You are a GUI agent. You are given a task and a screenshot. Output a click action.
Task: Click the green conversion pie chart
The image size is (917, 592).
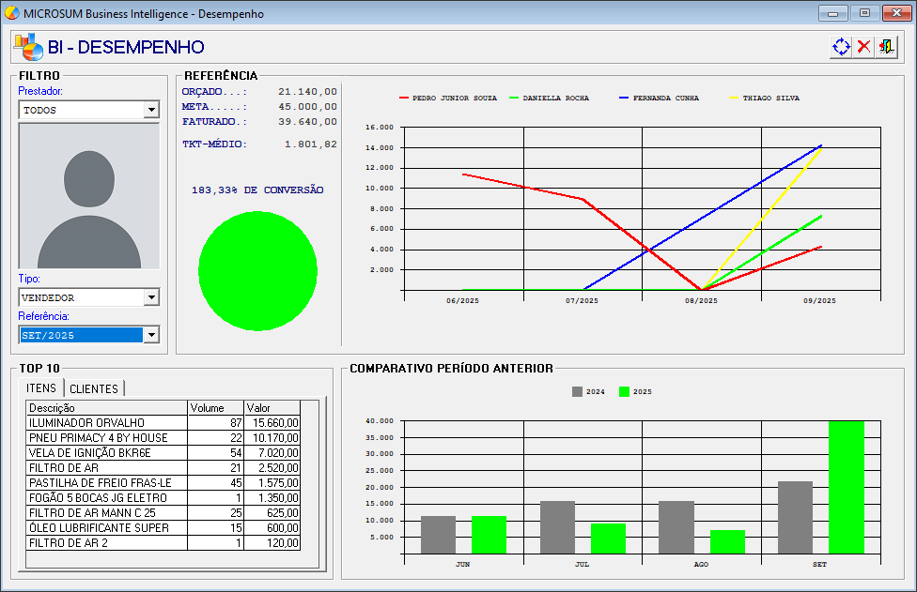click(x=257, y=271)
